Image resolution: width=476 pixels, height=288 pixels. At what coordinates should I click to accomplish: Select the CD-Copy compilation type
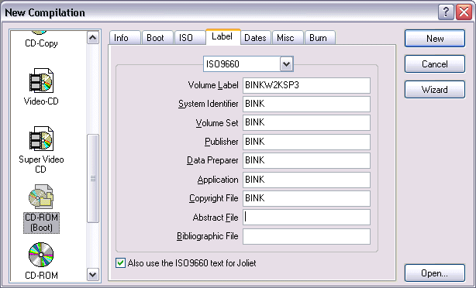click(41, 43)
